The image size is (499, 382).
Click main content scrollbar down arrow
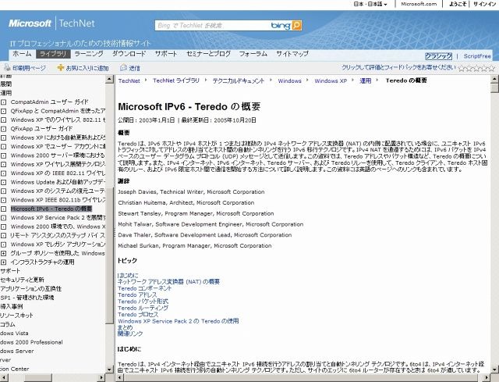click(494, 370)
